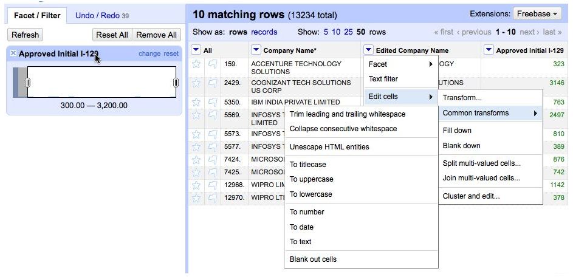Convert cells To date
Viewport: 573px width, 277px height.
tap(361, 227)
